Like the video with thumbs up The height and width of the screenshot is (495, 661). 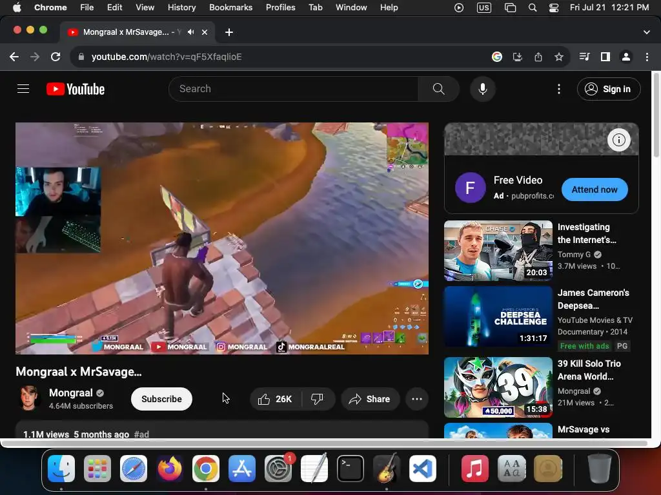click(x=275, y=399)
